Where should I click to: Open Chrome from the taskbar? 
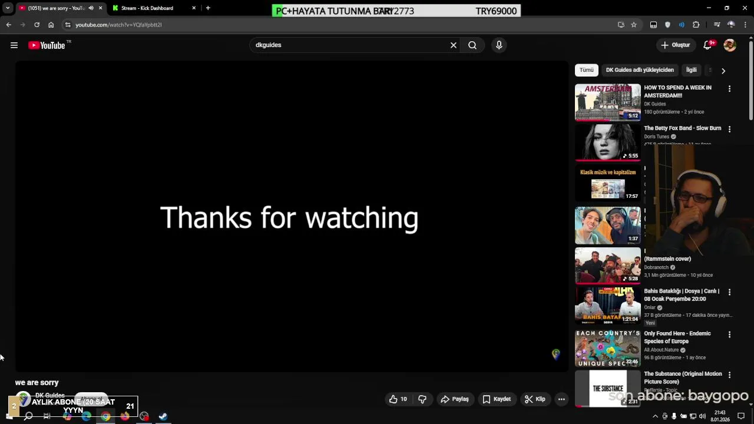(105, 416)
